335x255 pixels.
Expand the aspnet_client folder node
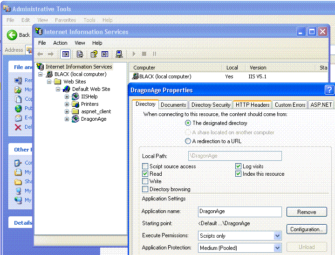pyautogui.click(x=67, y=111)
